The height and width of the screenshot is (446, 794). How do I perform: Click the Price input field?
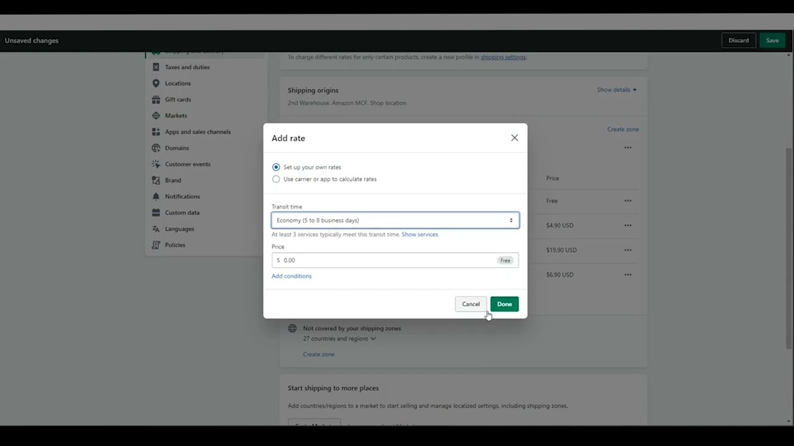[x=395, y=260]
